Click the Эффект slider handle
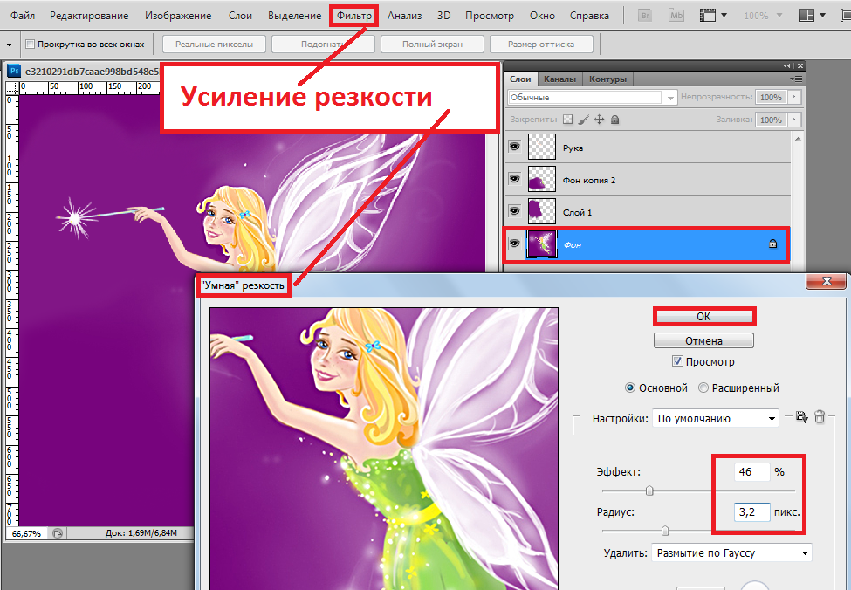The height and width of the screenshot is (590, 851). 649,491
